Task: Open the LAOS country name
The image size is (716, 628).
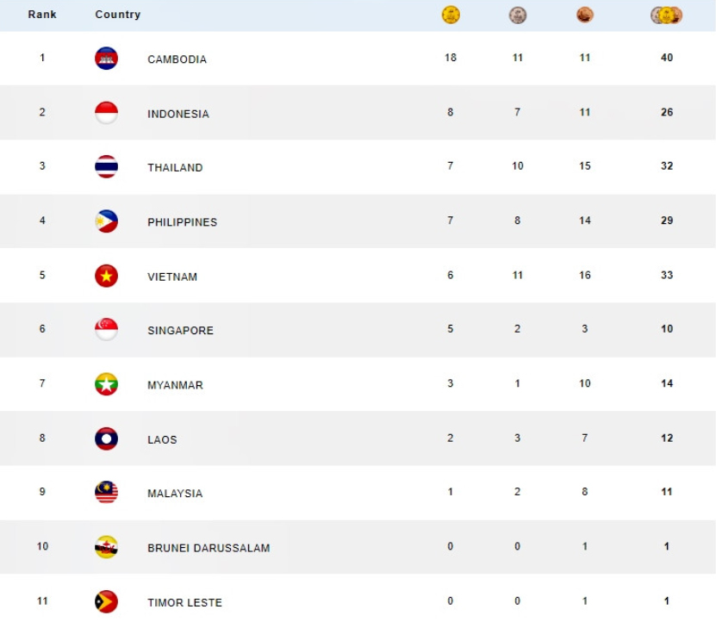Action: point(162,439)
